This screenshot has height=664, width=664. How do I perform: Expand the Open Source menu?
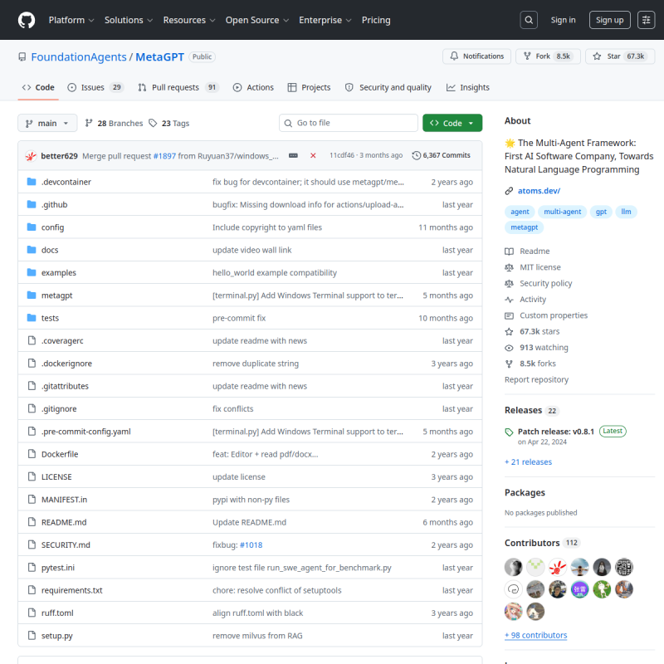click(257, 20)
